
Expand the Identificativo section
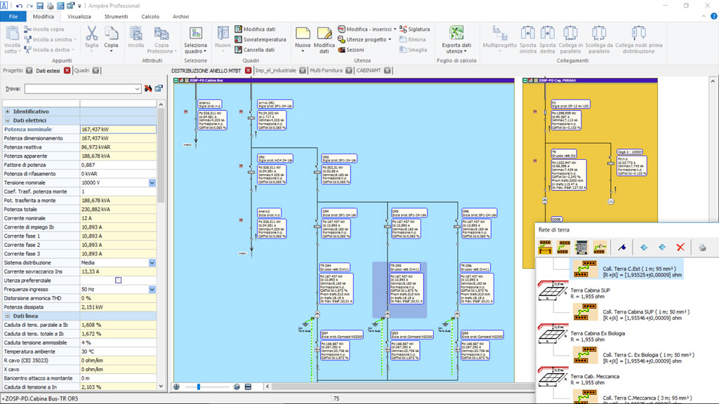pos(7,112)
